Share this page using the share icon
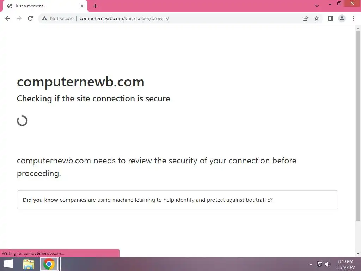361x271 pixels. tap(305, 18)
